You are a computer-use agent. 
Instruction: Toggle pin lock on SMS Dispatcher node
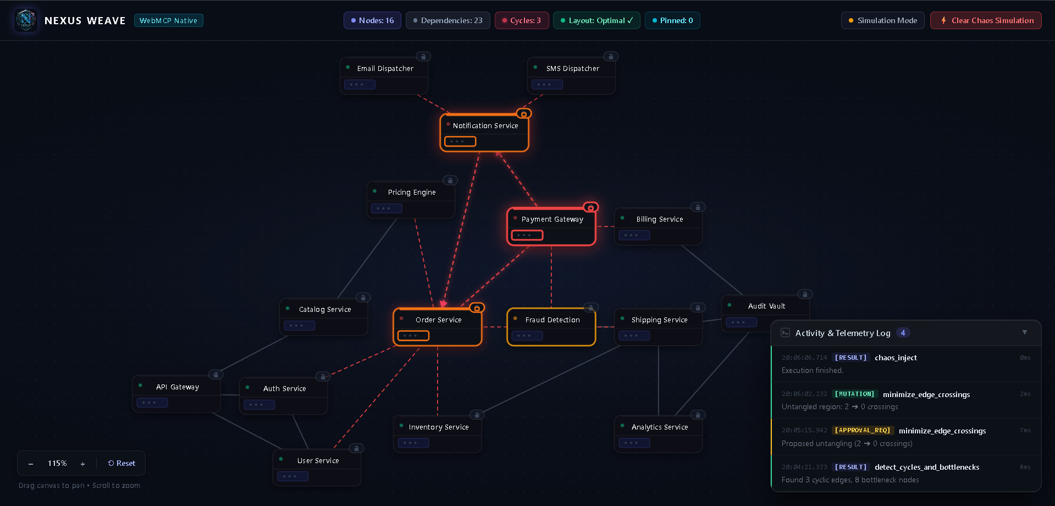pyautogui.click(x=611, y=57)
